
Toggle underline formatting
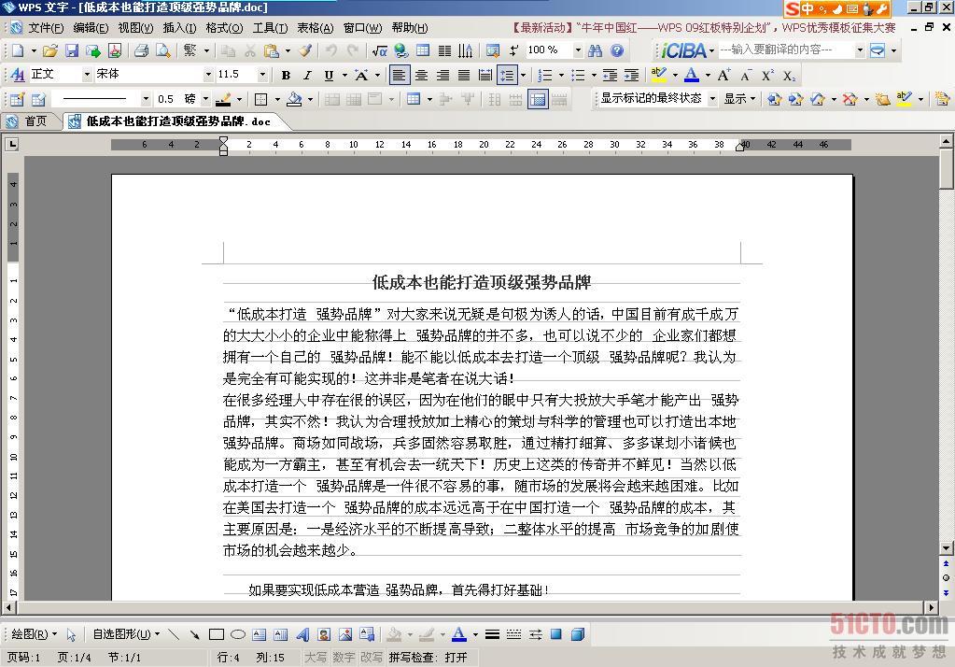[x=329, y=75]
